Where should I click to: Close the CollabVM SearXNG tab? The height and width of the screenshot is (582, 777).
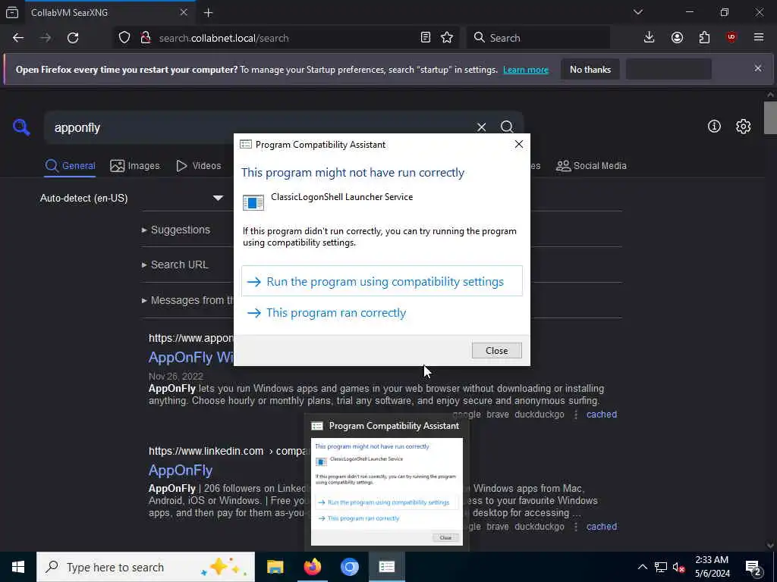(x=184, y=12)
